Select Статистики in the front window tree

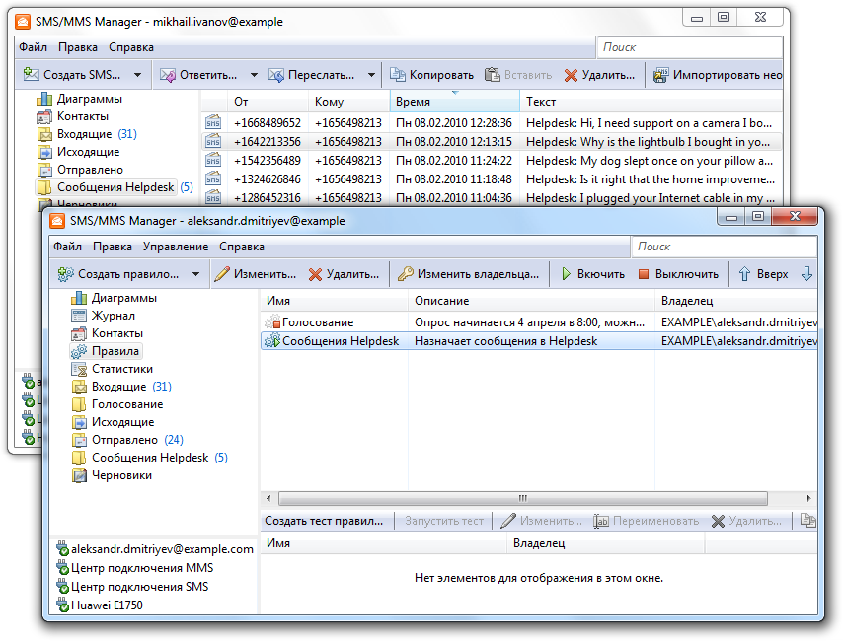[121, 369]
